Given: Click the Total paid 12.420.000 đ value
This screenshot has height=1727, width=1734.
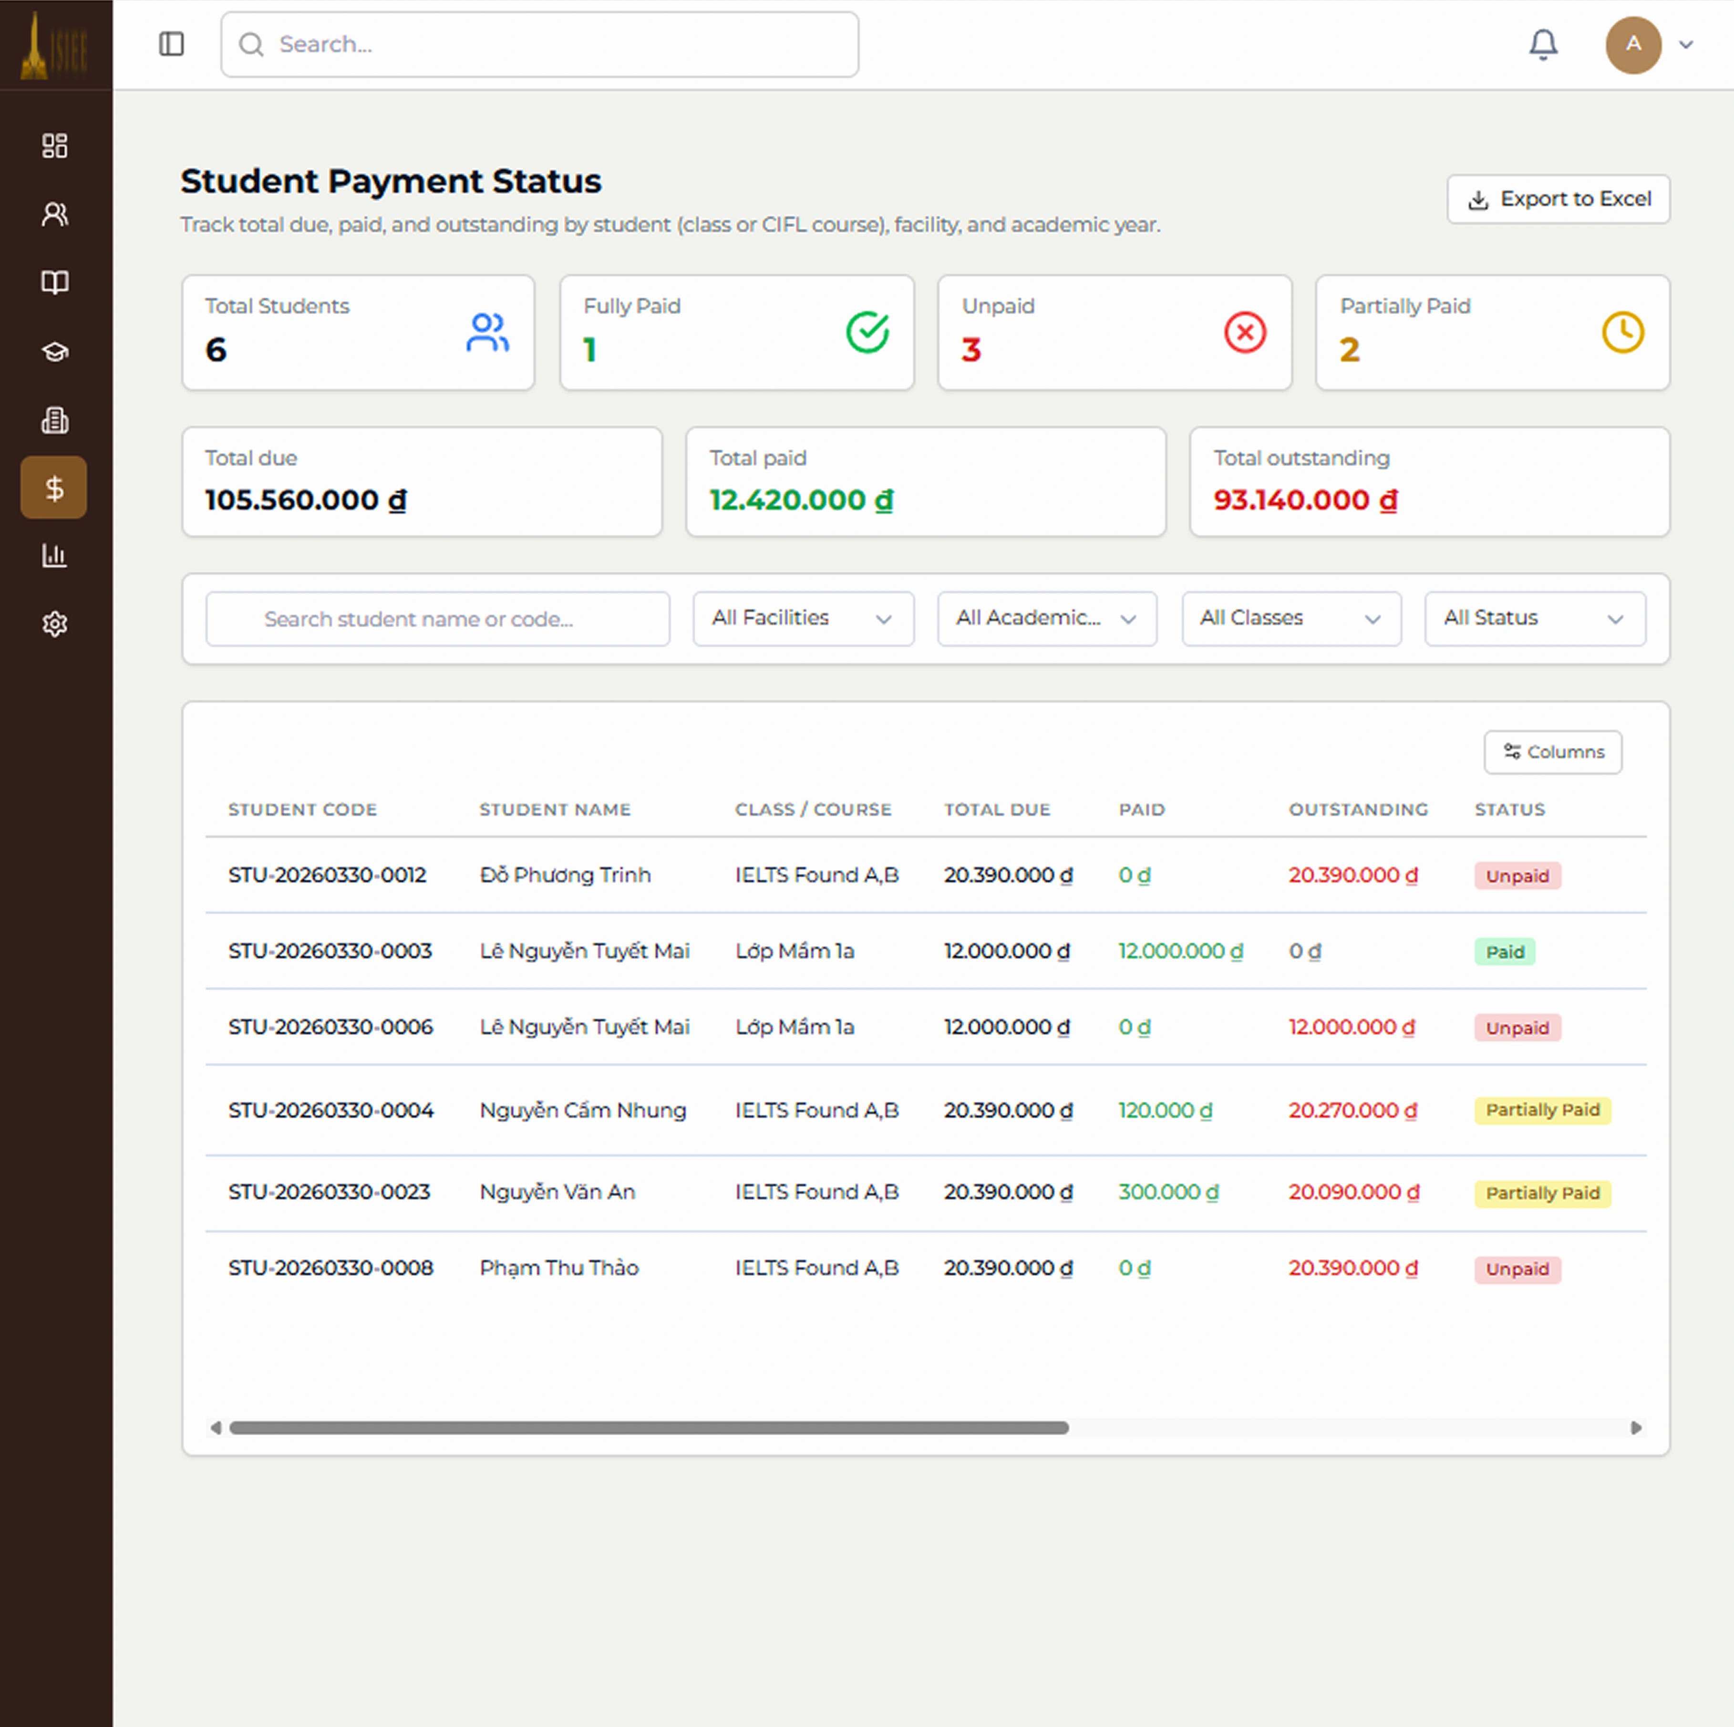Looking at the screenshot, I should coord(801,500).
